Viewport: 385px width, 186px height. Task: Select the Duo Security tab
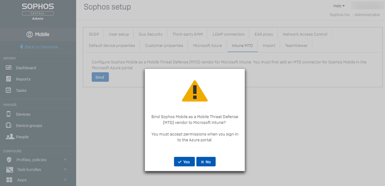pos(151,34)
